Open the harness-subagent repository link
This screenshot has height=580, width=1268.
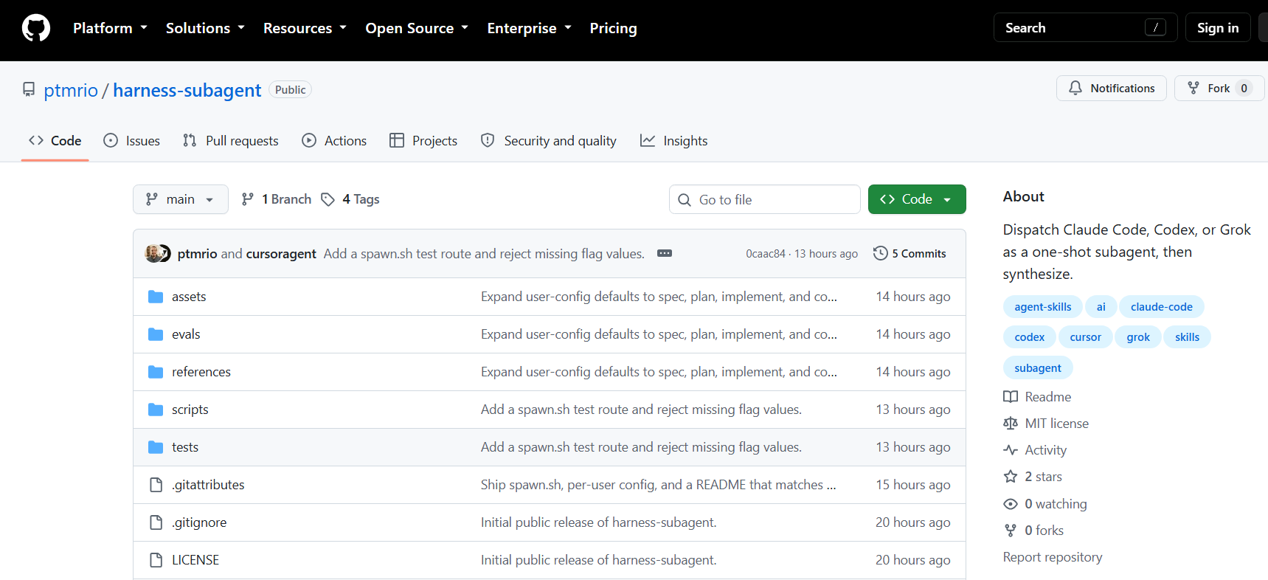(x=187, y=90)
